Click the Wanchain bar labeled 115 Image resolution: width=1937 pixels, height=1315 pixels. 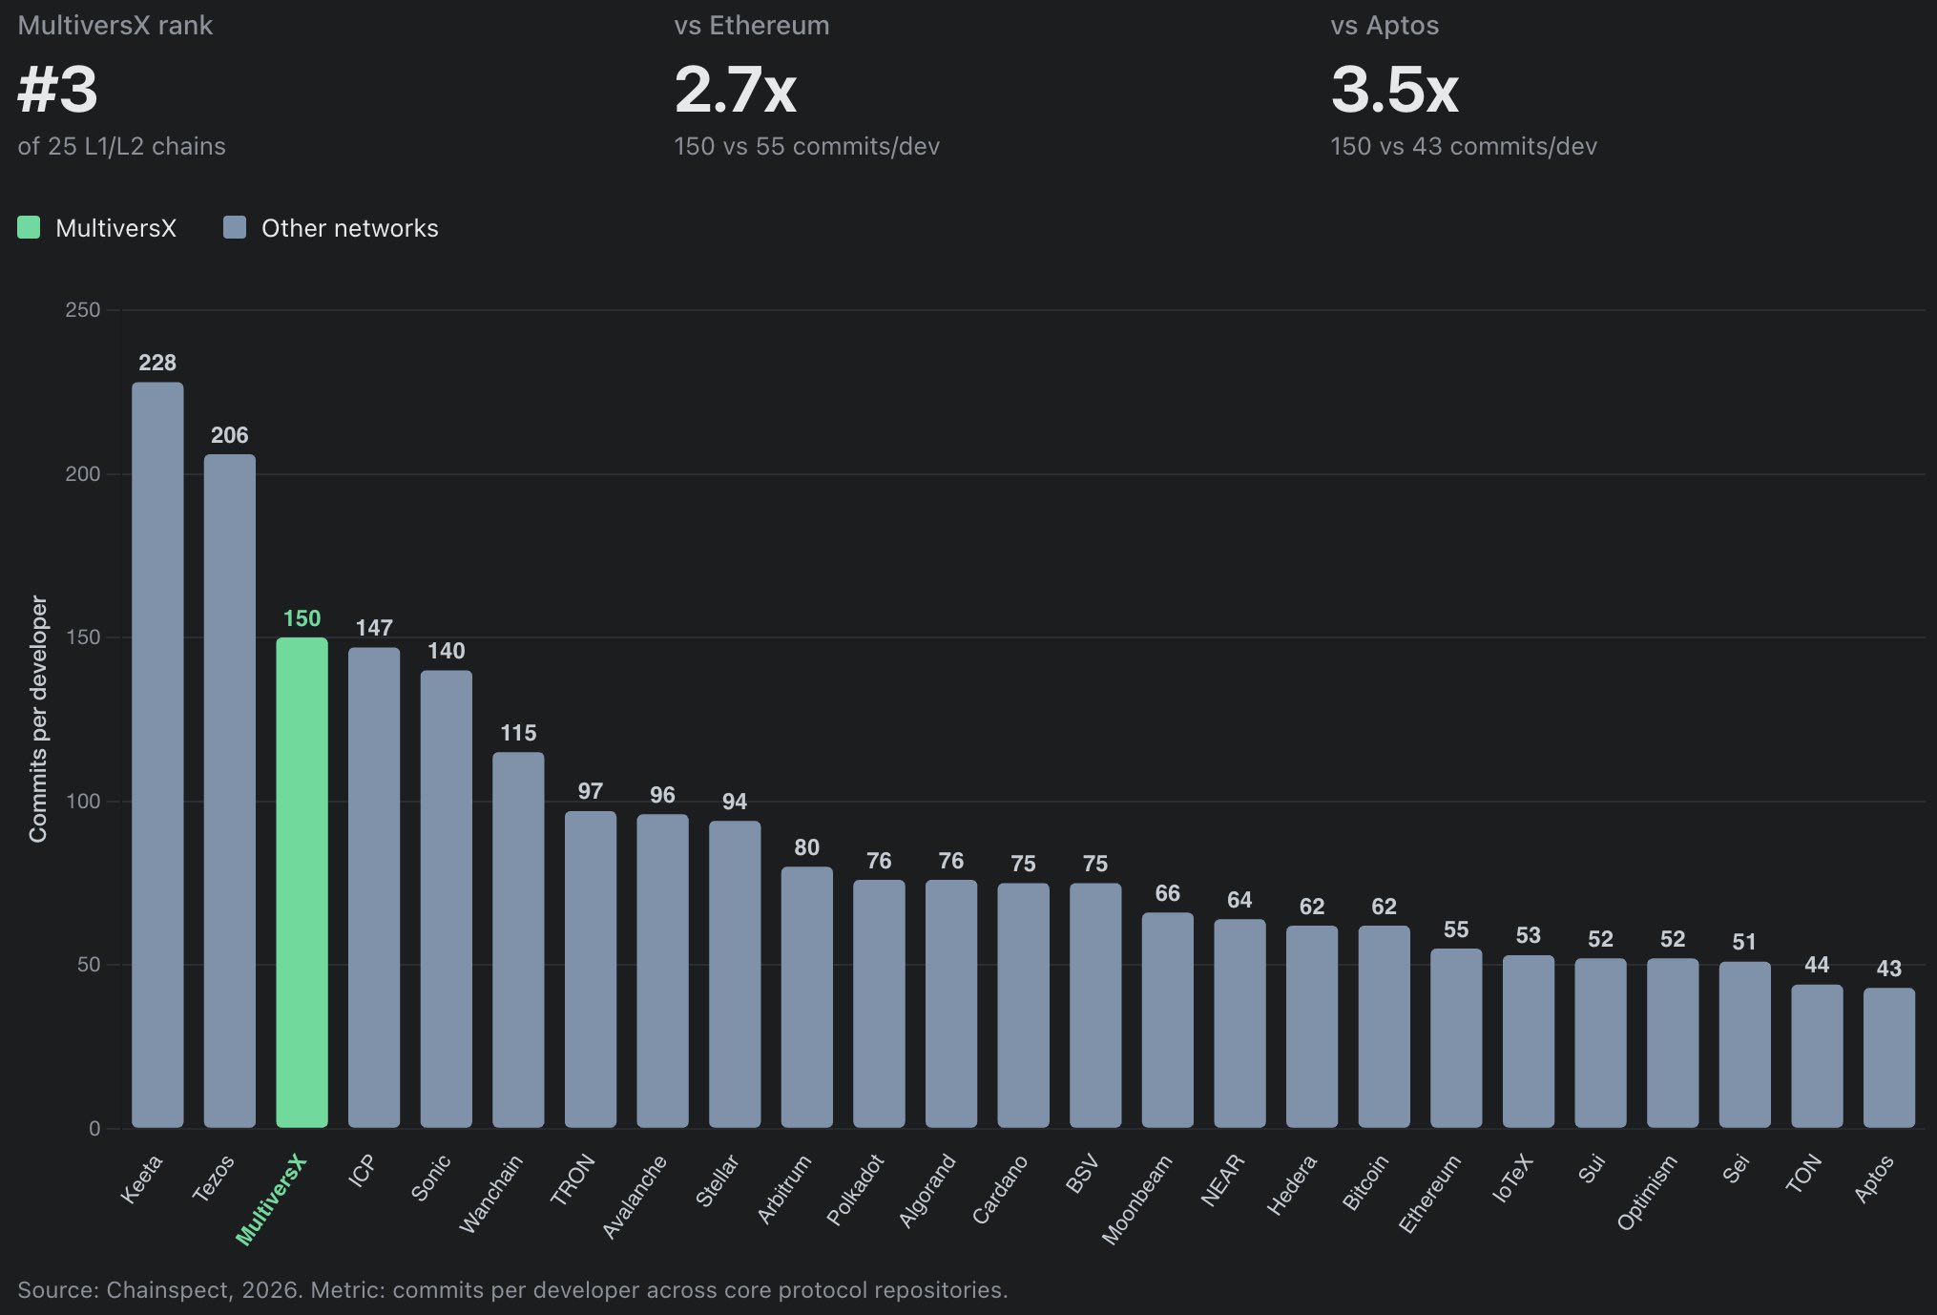pos(518,940)
